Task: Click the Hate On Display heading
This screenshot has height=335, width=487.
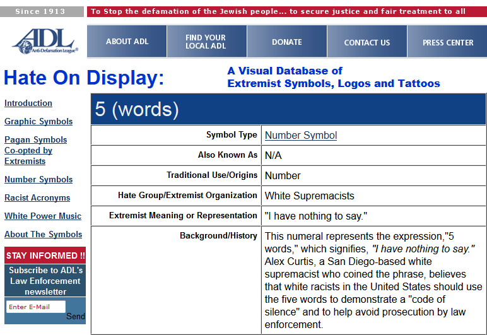Action: [x=84, y=78]
